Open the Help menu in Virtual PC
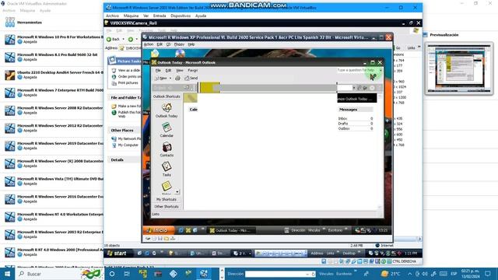498x280 pixels. [x=191, y=44]
